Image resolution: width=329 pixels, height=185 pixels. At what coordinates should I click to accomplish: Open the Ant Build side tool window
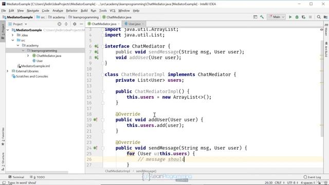click(x=326, y=49)
